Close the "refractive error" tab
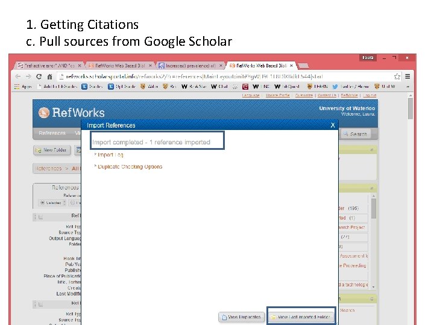The image size is (434, 325). [x=80, y=66]
